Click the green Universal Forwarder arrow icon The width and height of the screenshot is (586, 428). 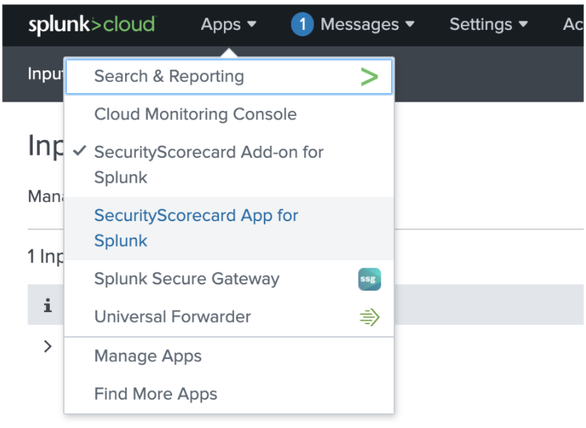[x=369, y=317]
